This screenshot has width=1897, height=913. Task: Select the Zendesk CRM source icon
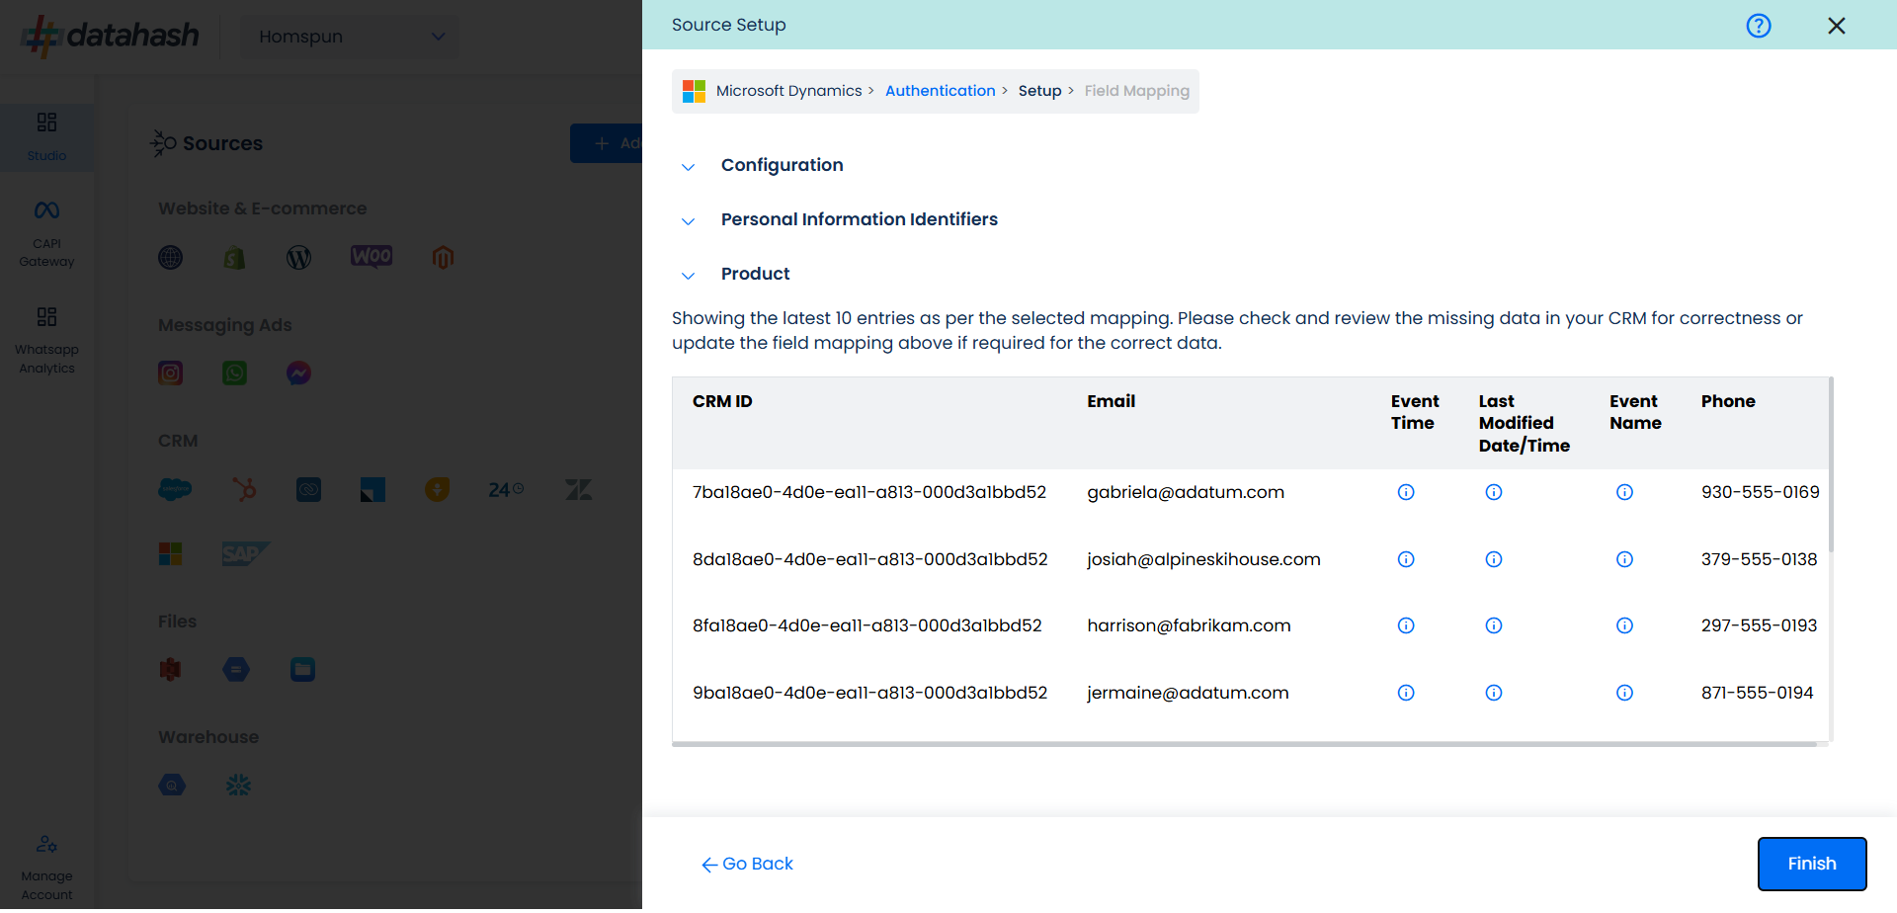578,489
